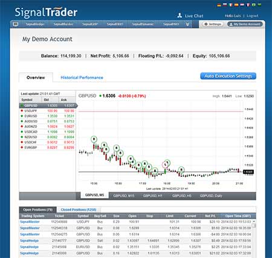Open the Settings button
272x258 pixels.
click(213, 24)
